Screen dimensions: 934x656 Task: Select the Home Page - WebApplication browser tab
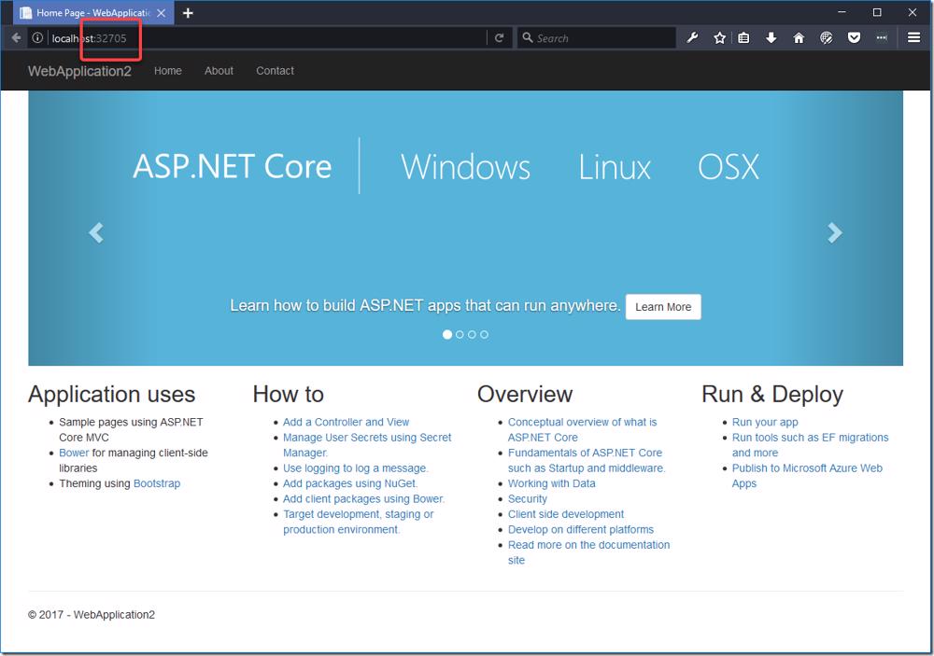[x=92, y=12]
